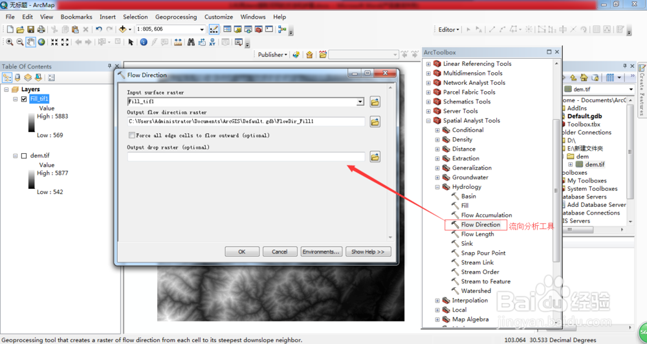
Task: Open the Find binoculars tool
Action: click(191, 42)
